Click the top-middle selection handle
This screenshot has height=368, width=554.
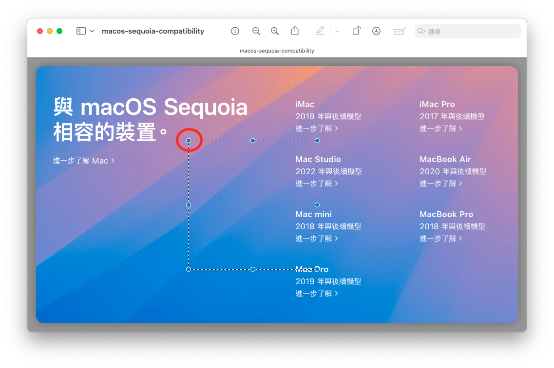coord(253,141)
